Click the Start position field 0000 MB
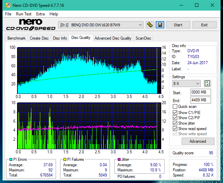This screenshot has height=183, width=223. (200, 92)
